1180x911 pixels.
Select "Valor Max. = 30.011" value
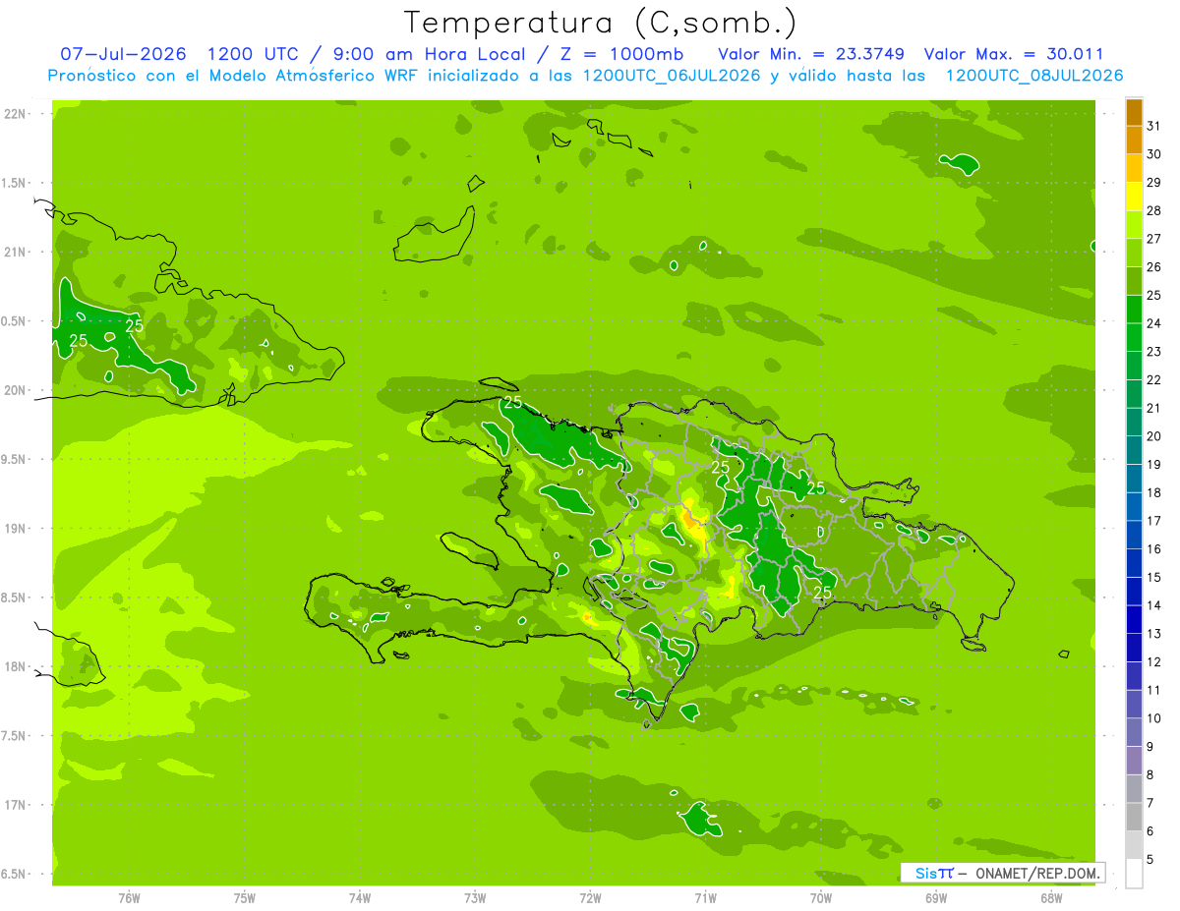[x=1014, y=54]
